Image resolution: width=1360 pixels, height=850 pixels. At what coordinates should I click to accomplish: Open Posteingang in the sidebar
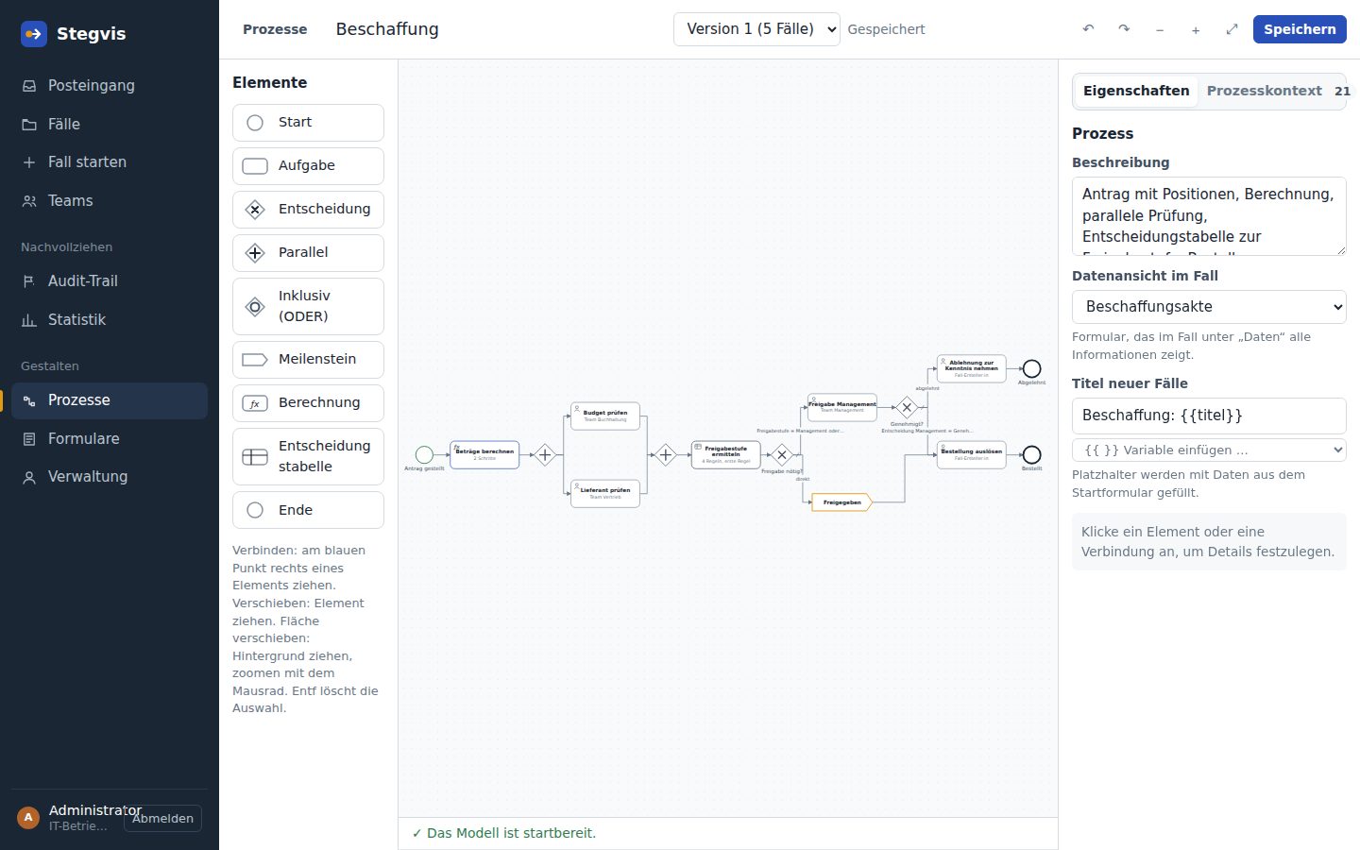[x=110, y=86]
